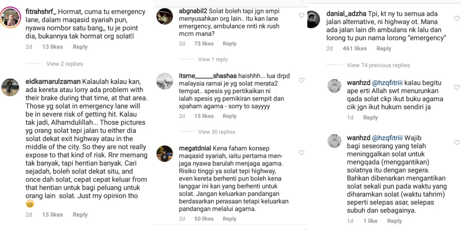Image resolution: width=461 pixels, height=230 pixels.
Task: Reply to danial_adzha's comment
Action: pyautogui.click(x=384, y=49)
